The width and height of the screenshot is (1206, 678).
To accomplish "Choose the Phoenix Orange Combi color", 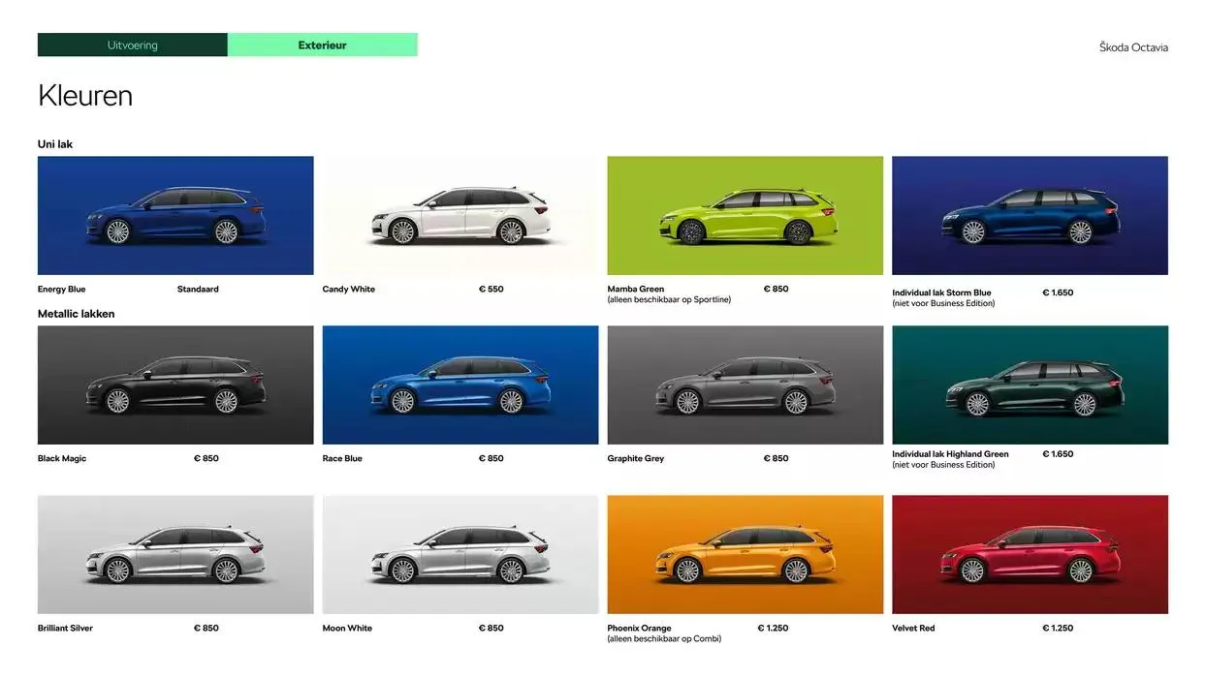I will (x=745, y=554).
